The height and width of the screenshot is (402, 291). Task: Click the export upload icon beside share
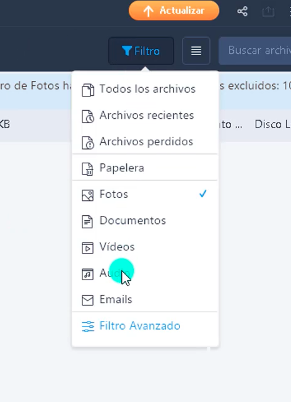268,12
